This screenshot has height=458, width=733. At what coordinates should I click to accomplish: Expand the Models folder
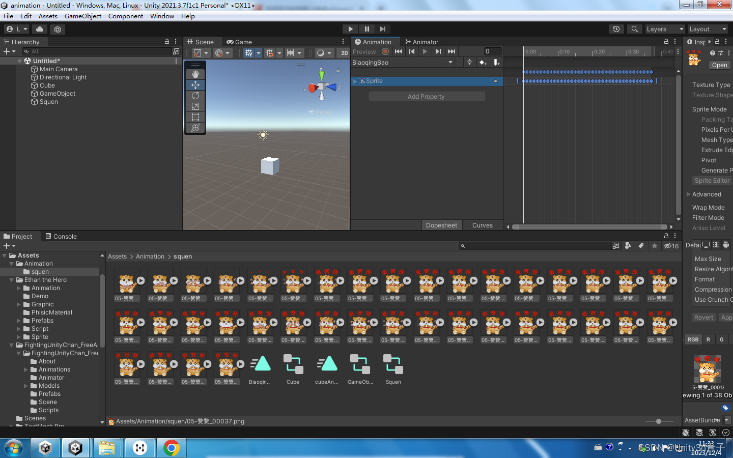pos(26,386)
